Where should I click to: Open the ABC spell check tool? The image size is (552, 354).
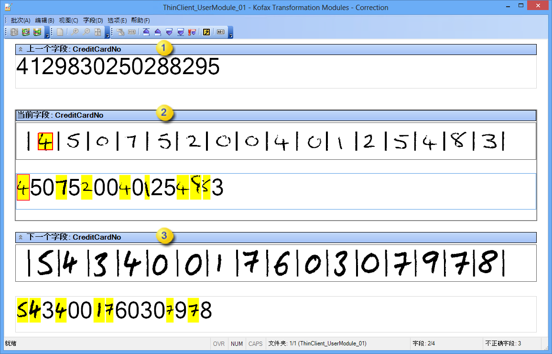[220, 32]
